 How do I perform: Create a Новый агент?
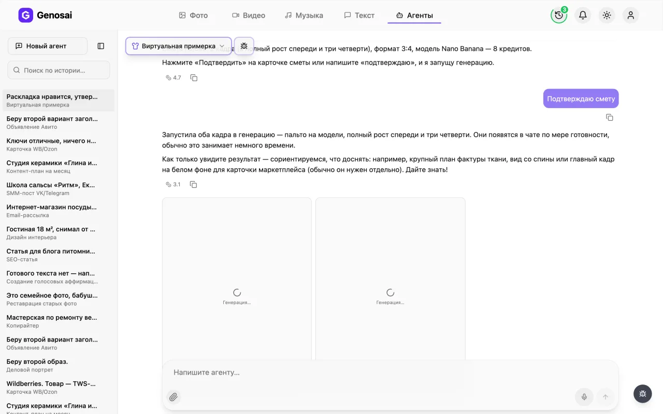coord(48,46)
